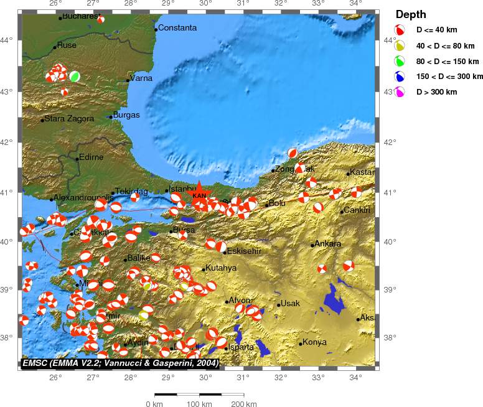Screen dimensions: 483x407
Task: Click the Cankiri city label
Action: [x=357, y=210]
